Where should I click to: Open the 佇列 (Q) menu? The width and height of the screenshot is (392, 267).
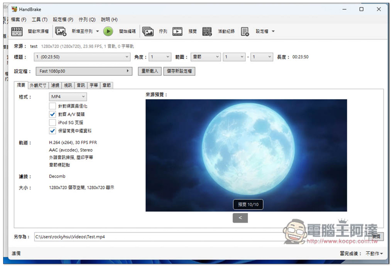(x=87, y=20)
